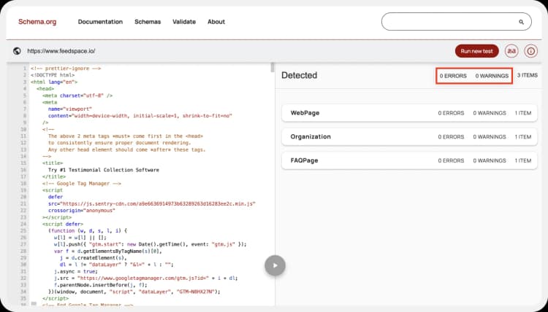
Task: Click the 'Google Tag Manager' comment line
Action: coord(82,184)
